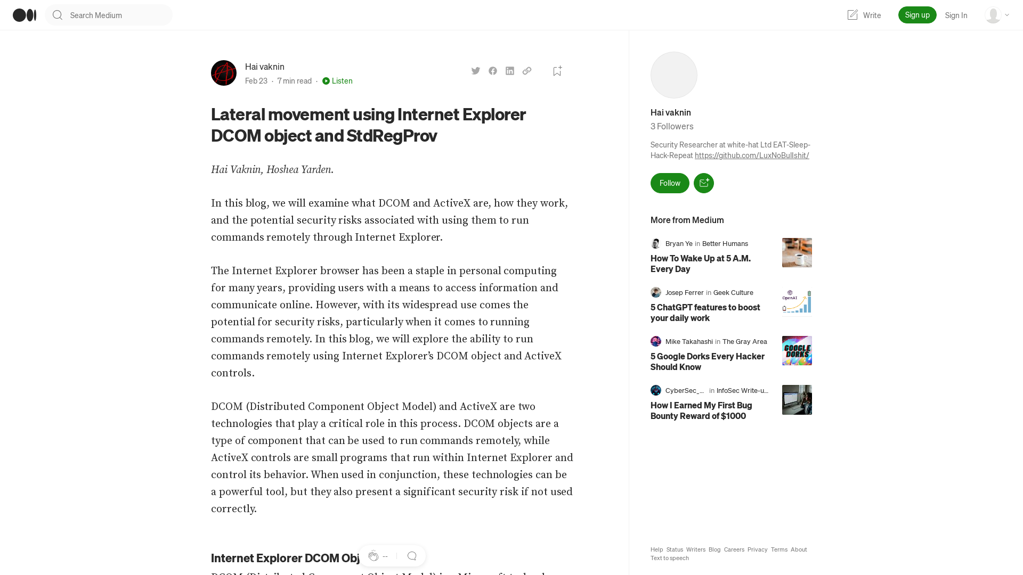Click 'How To Wake Up at 5 A.M.' thumbnail
This screenshot has height=575, width=1023.
[797, 253]
